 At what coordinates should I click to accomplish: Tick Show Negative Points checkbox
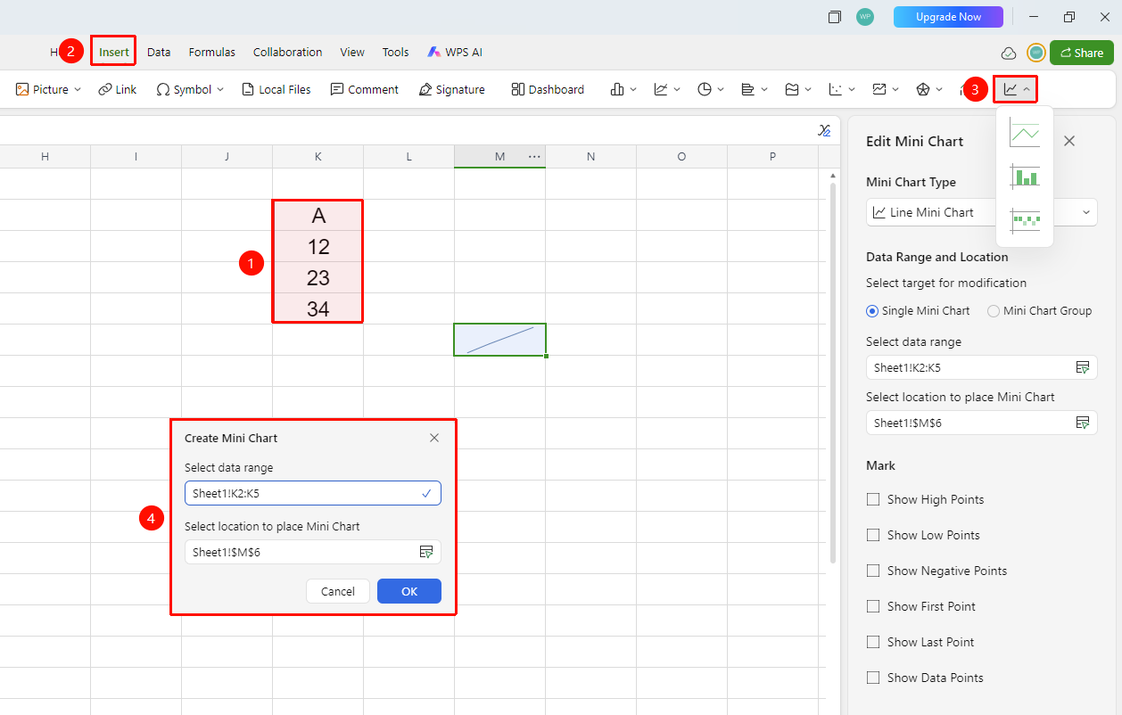click(873, 571)
